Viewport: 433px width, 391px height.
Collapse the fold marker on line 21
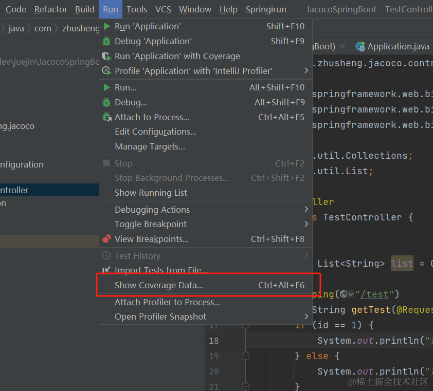(x=245, y=386)
